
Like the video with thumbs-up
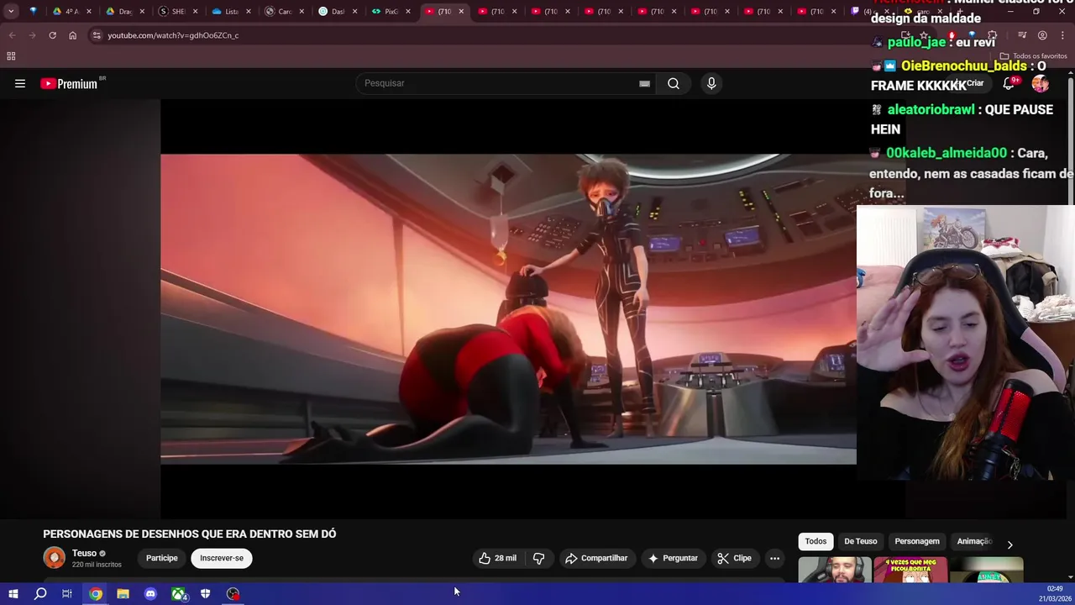[497, 558]
